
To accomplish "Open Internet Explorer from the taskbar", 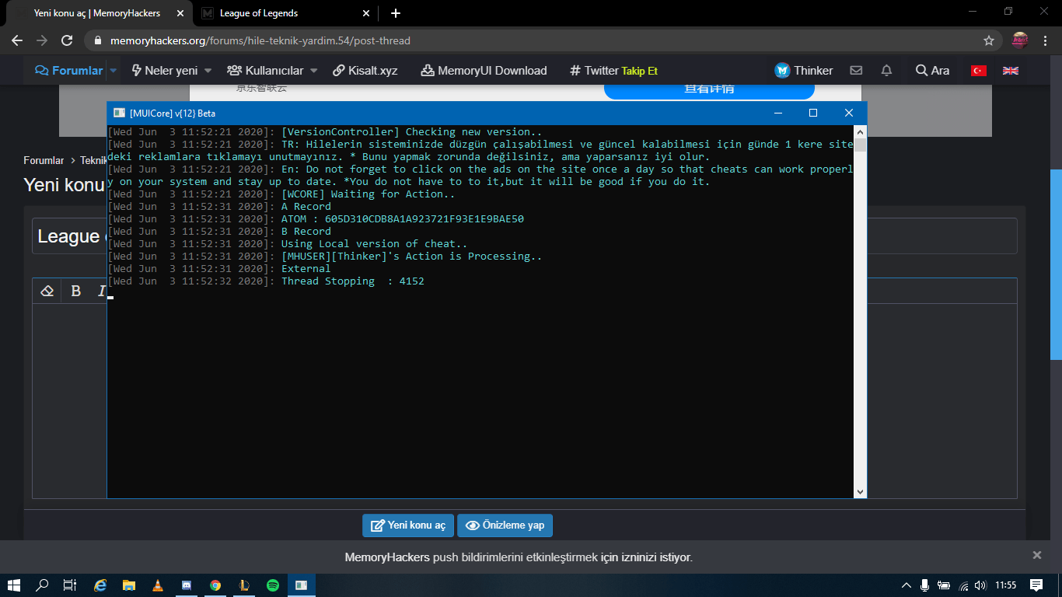I will [x=100, y=585].
